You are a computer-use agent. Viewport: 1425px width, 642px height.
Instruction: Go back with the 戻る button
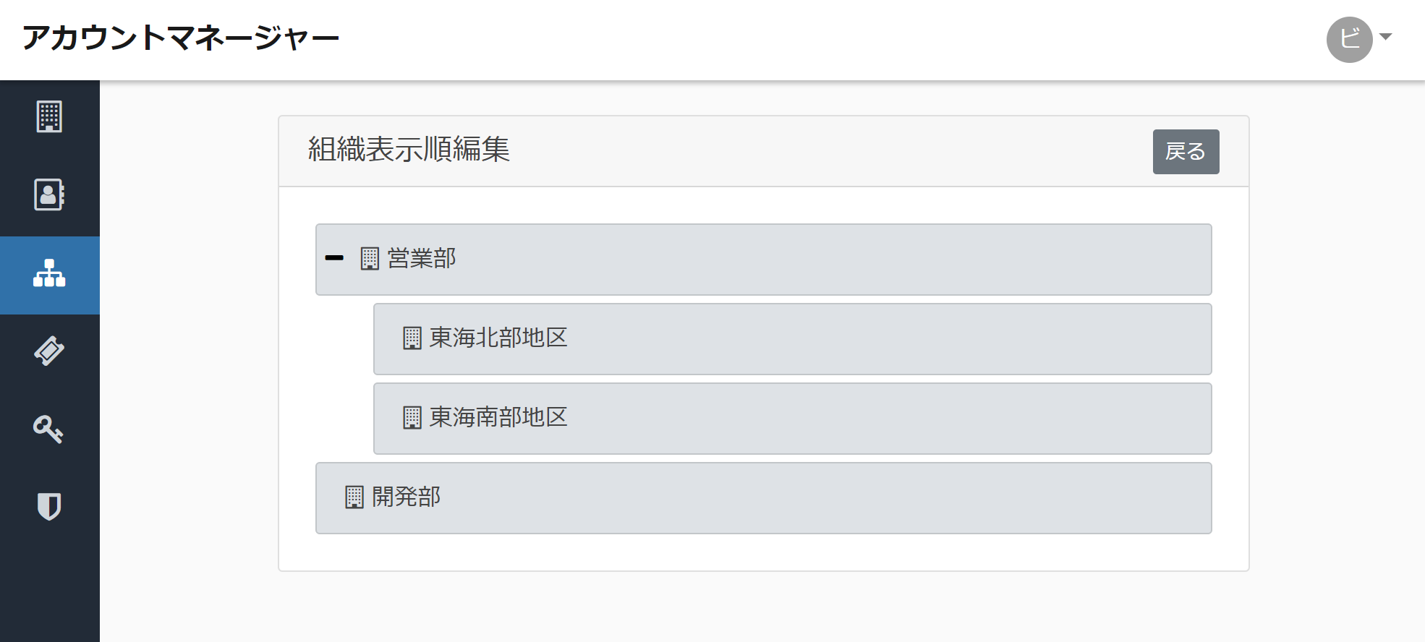click(1186, 152)
